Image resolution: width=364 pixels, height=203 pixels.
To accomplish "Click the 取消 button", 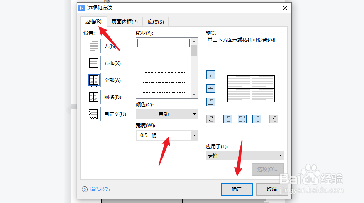I will 271,189.
